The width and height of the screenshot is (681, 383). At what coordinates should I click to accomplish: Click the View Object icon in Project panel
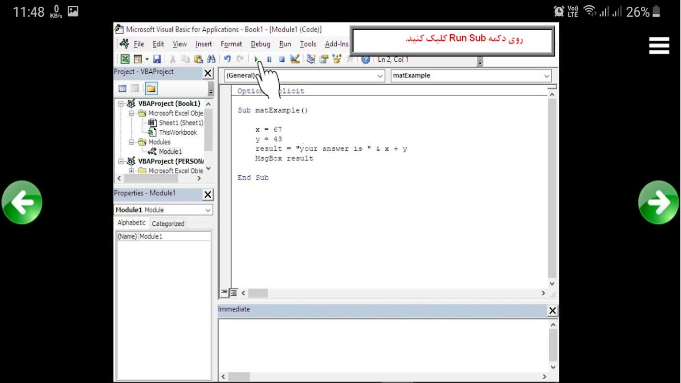[135, 89]
